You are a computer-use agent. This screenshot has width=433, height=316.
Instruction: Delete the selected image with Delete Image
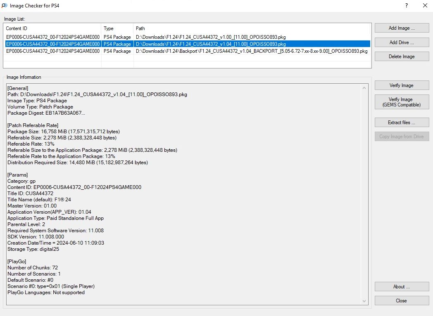[x=402, y=57]
